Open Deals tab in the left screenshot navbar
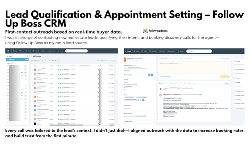250x151 pixels. pyautogui.click(x=44, y=51)
